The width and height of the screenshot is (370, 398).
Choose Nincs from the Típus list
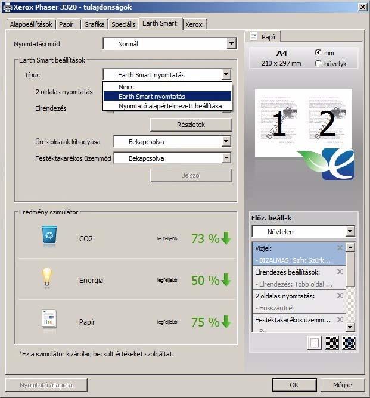[x=167, y=87]
